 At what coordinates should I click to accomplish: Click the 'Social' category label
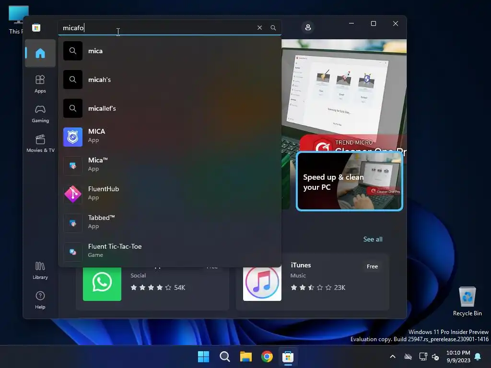pos(138,276)
